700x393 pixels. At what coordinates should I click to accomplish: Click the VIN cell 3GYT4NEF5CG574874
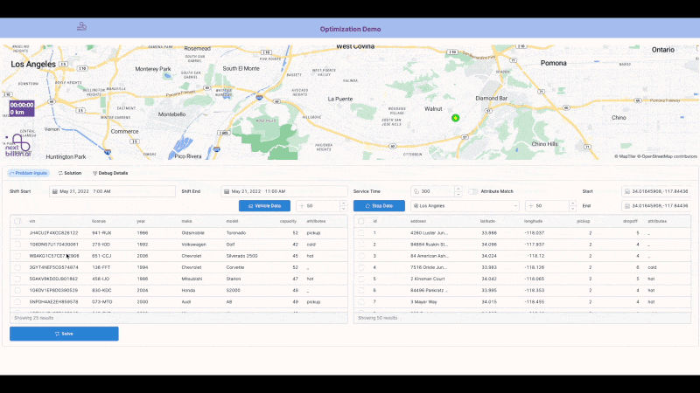(53, 267)
